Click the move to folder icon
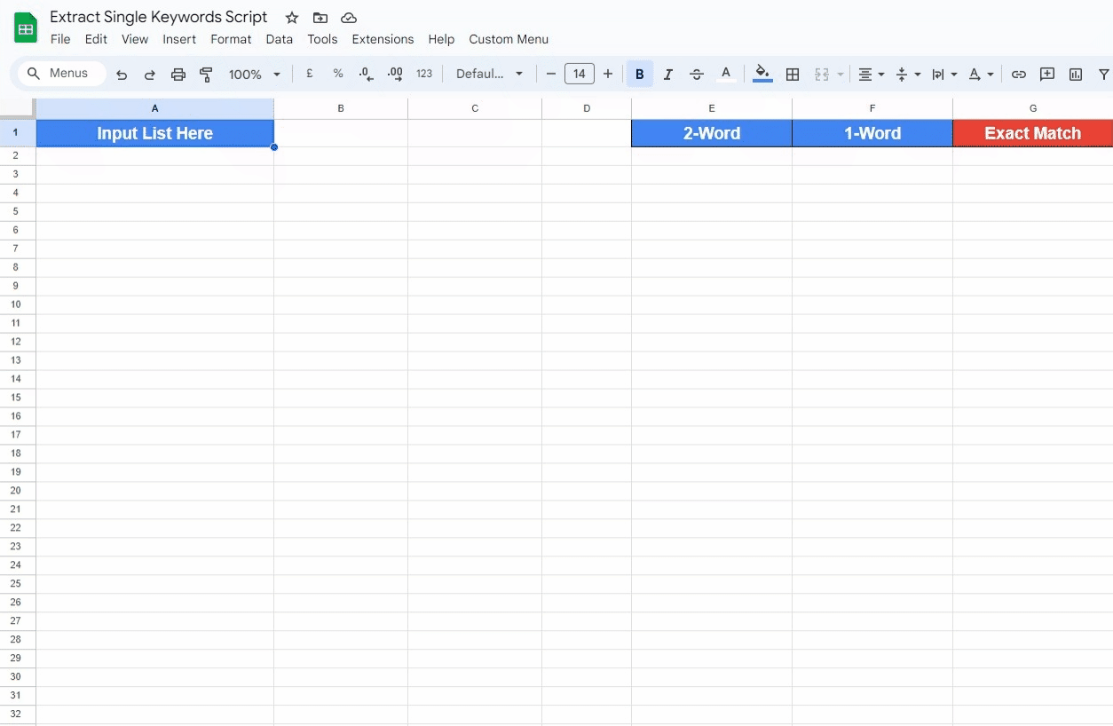The image size is (1113, 726). (320, 18)
